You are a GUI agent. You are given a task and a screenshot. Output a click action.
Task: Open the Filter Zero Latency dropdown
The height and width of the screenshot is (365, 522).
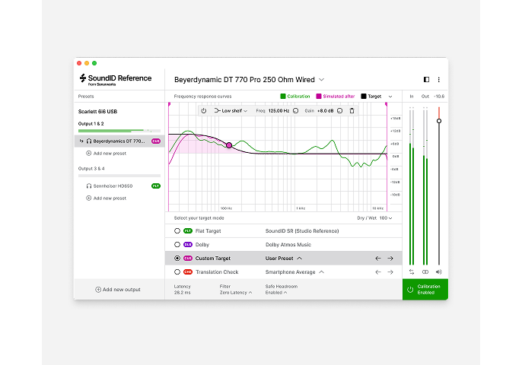click(x=236, y=293)
